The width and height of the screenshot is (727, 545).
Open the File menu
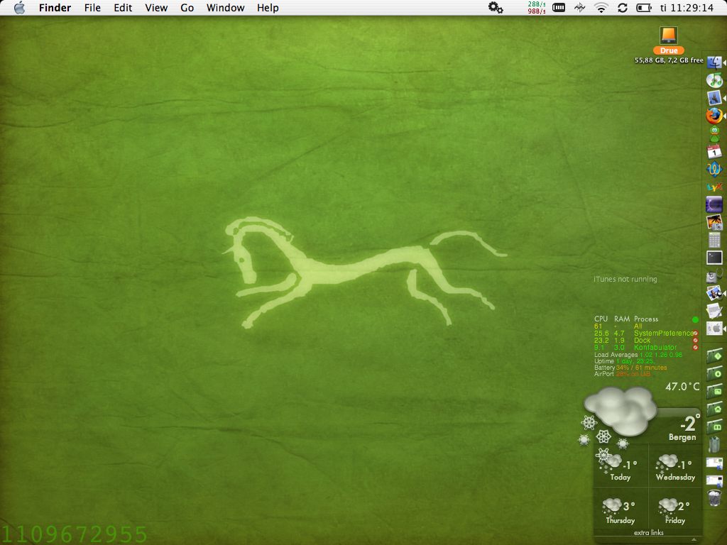tap(92, 8)
